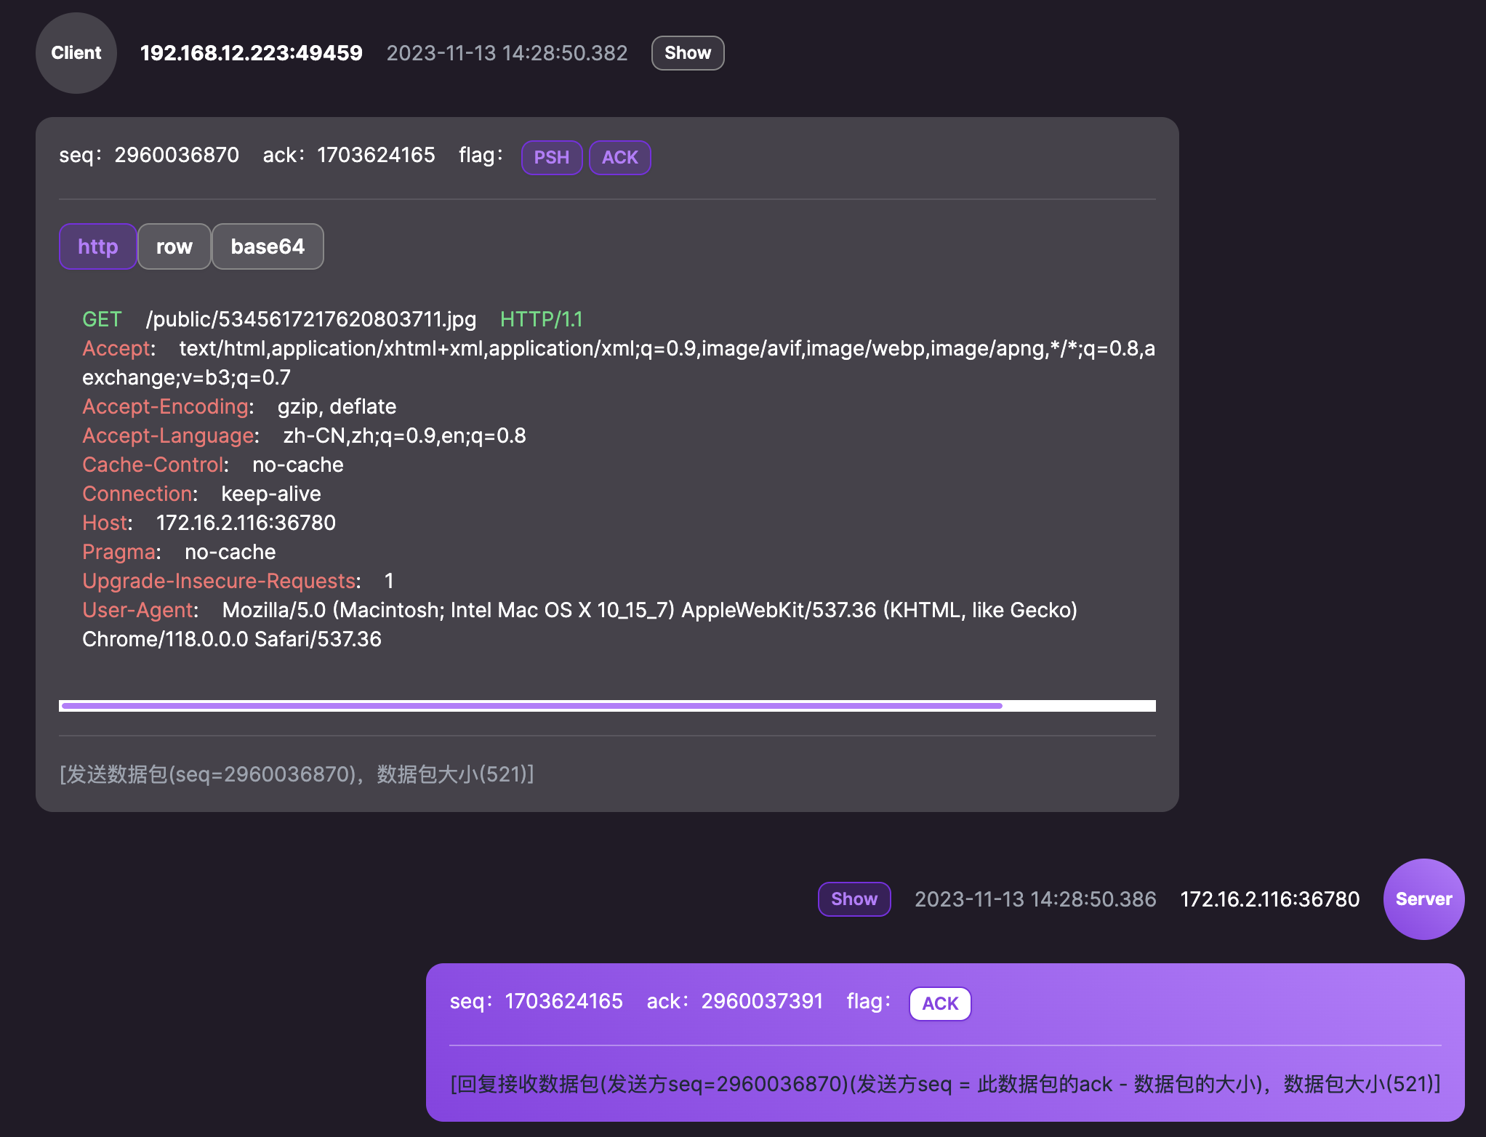Click the Client avatar circle
Screen dimensions: 1486x1137
pyautogui.click(x=76, y=53)
